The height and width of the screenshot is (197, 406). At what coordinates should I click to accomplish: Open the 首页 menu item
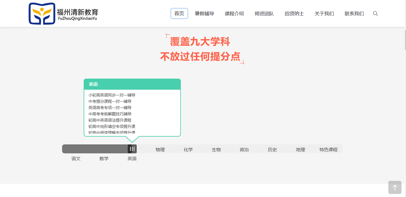pos(179,13)
